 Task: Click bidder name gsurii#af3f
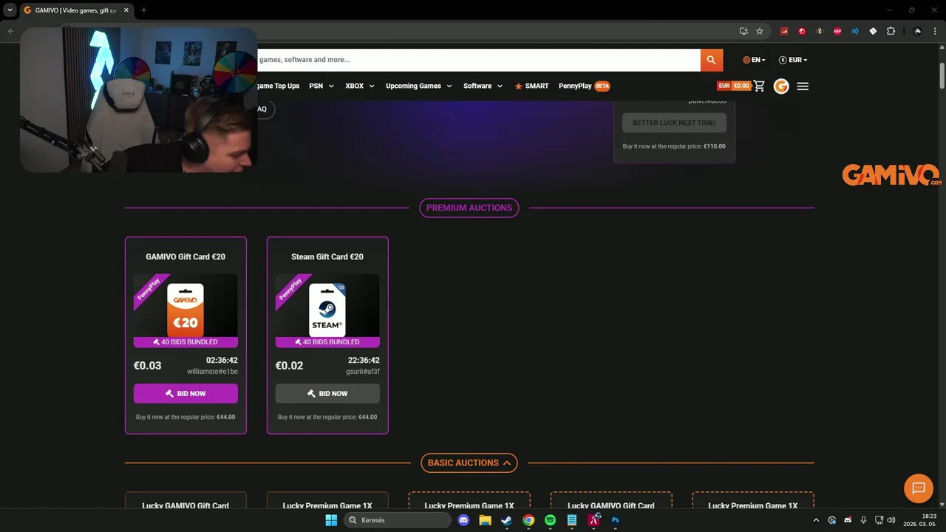pos(363,372)
